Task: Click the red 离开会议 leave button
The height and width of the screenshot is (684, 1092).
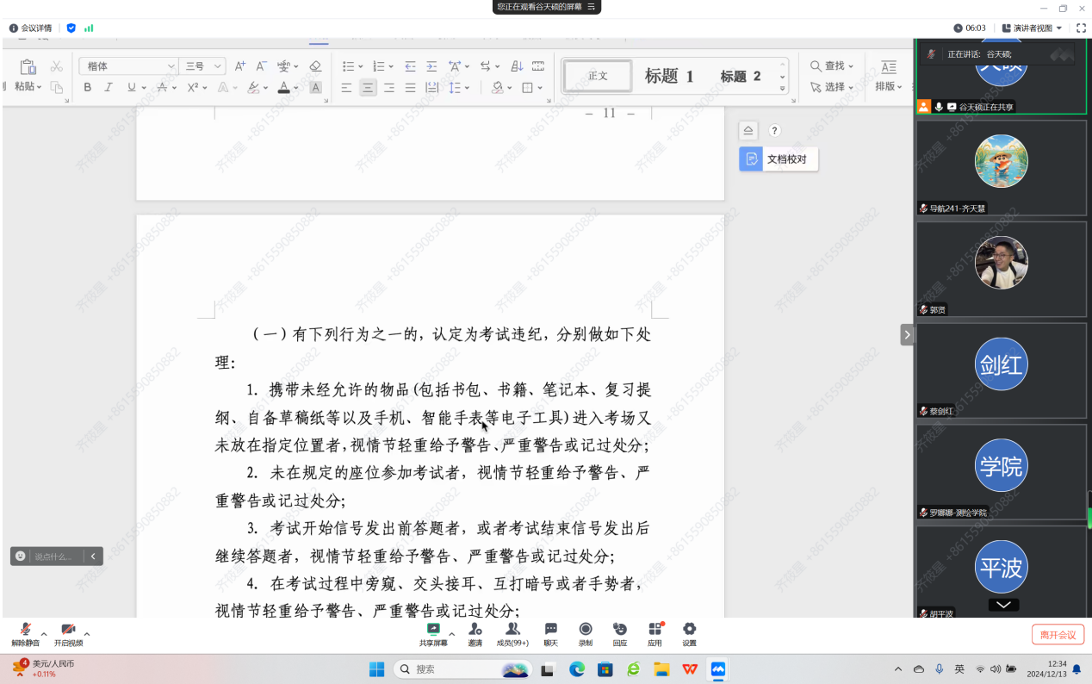Action: tap(1058, 635)
